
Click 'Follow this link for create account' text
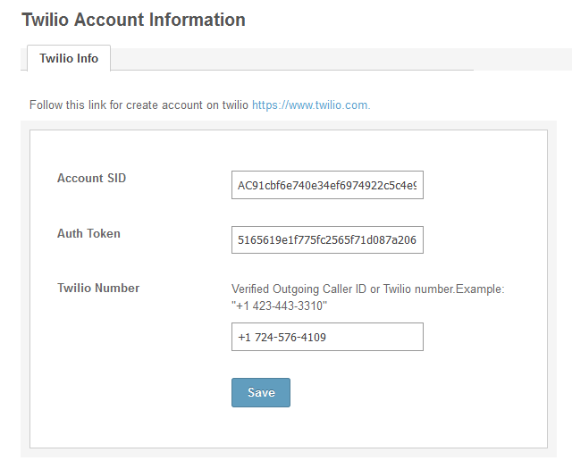(117, 105)
